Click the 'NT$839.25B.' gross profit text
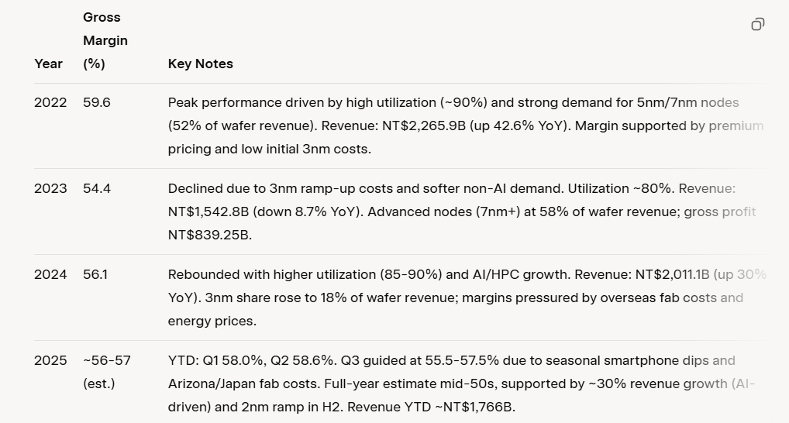The image size is (789, 423). (209, 236)
